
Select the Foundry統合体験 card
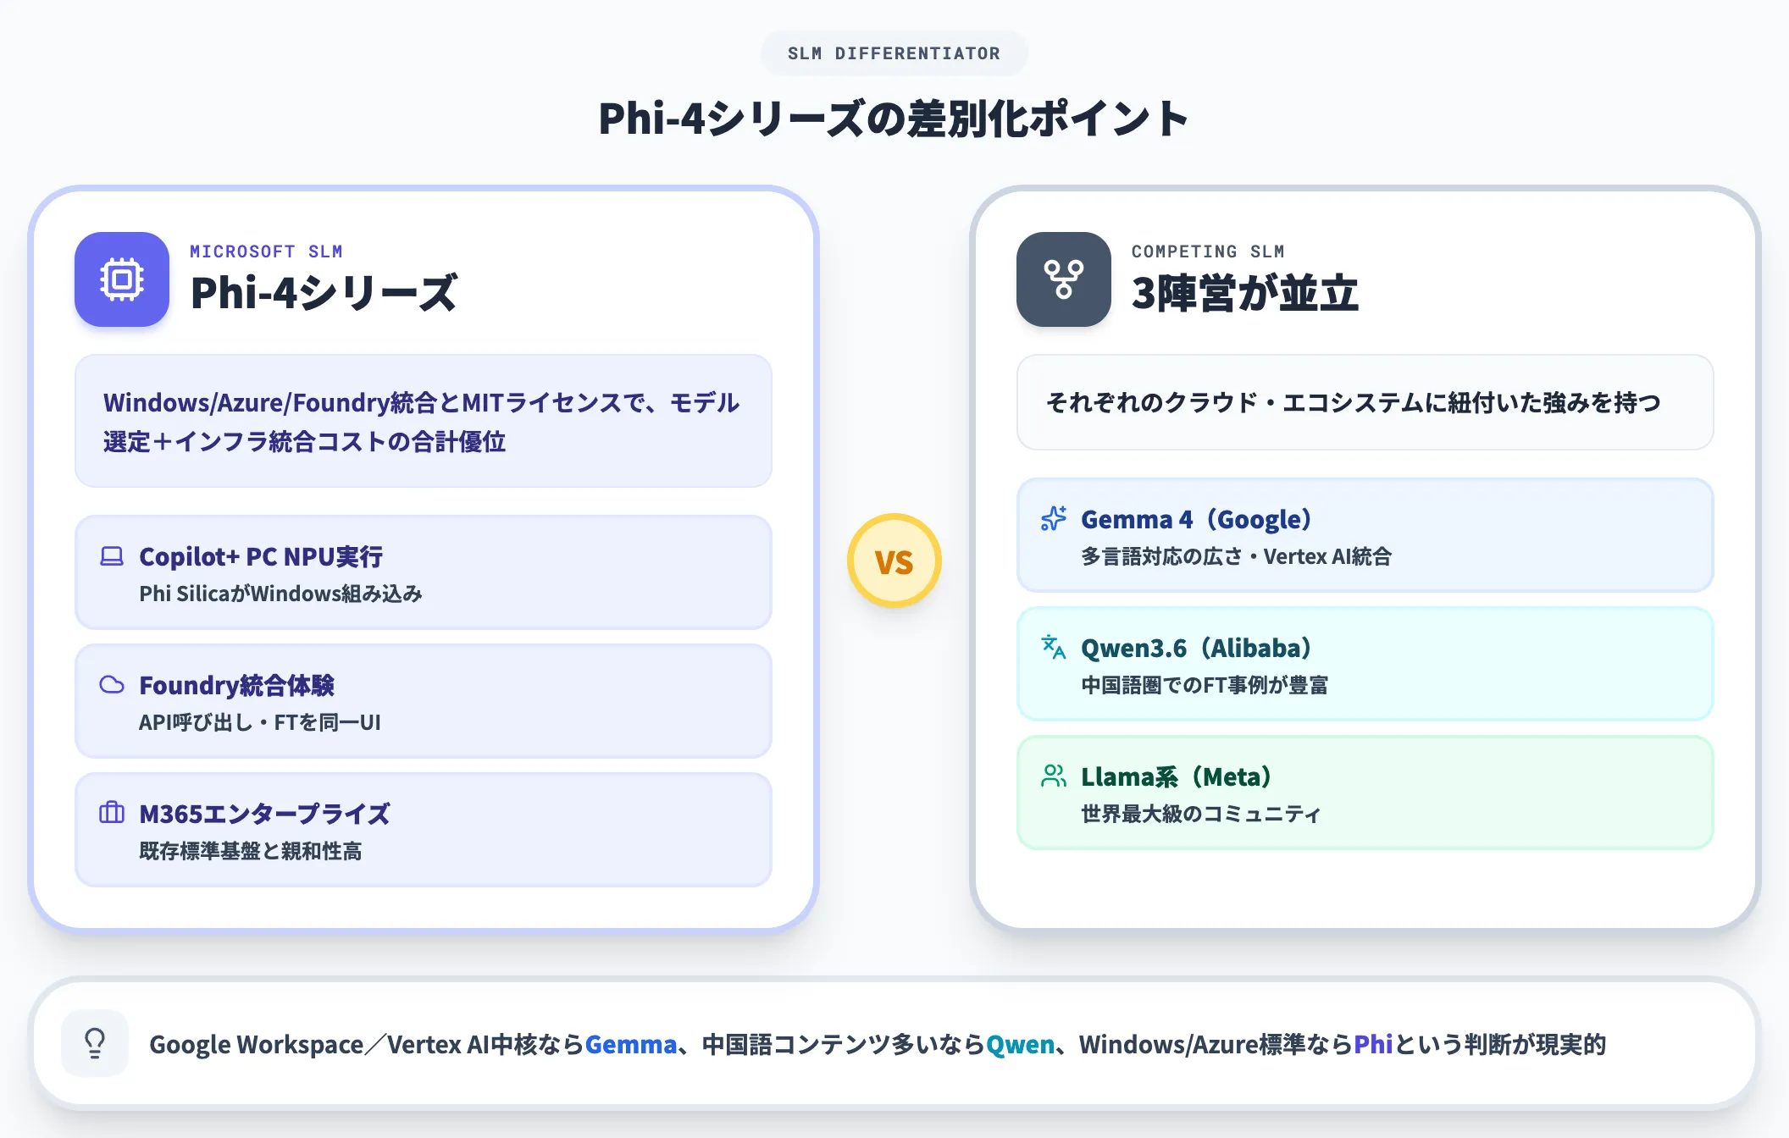tap(424, 701)
